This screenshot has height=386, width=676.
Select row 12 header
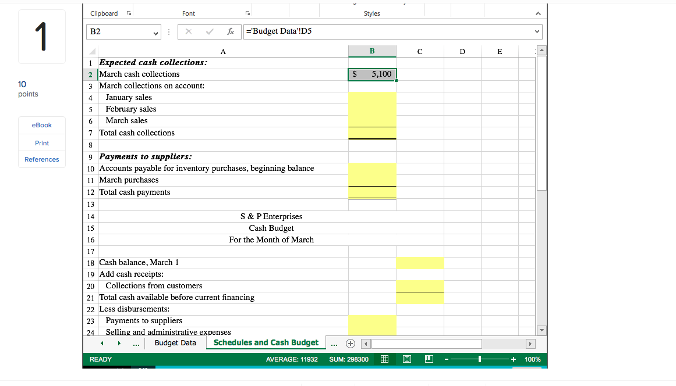tap(90, 192)
